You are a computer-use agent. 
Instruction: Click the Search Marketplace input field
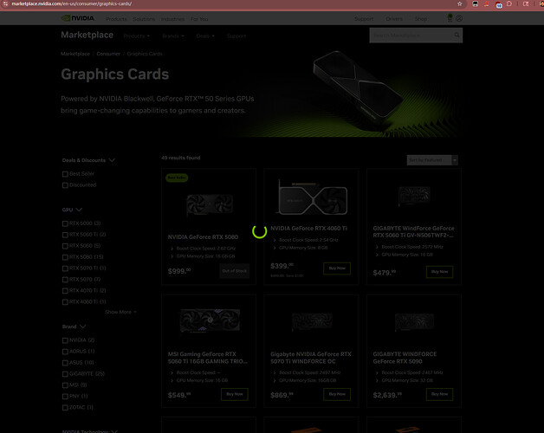[x=411, y=36]
